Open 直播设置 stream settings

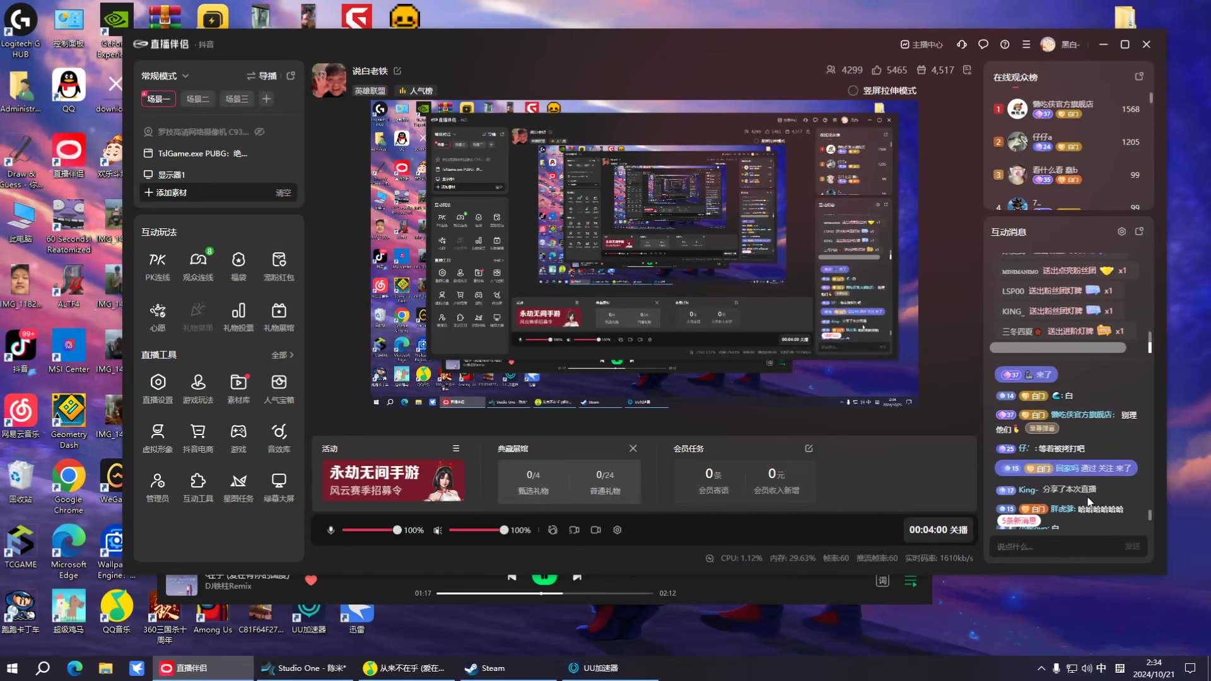click(157, 389)
